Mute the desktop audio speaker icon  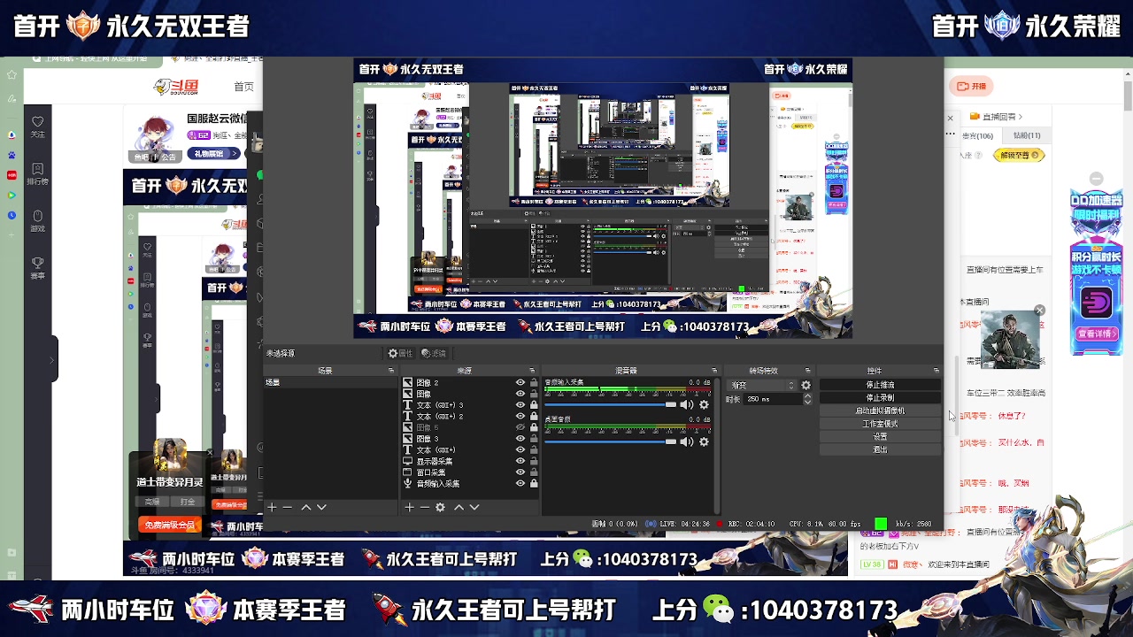[686, 441]
